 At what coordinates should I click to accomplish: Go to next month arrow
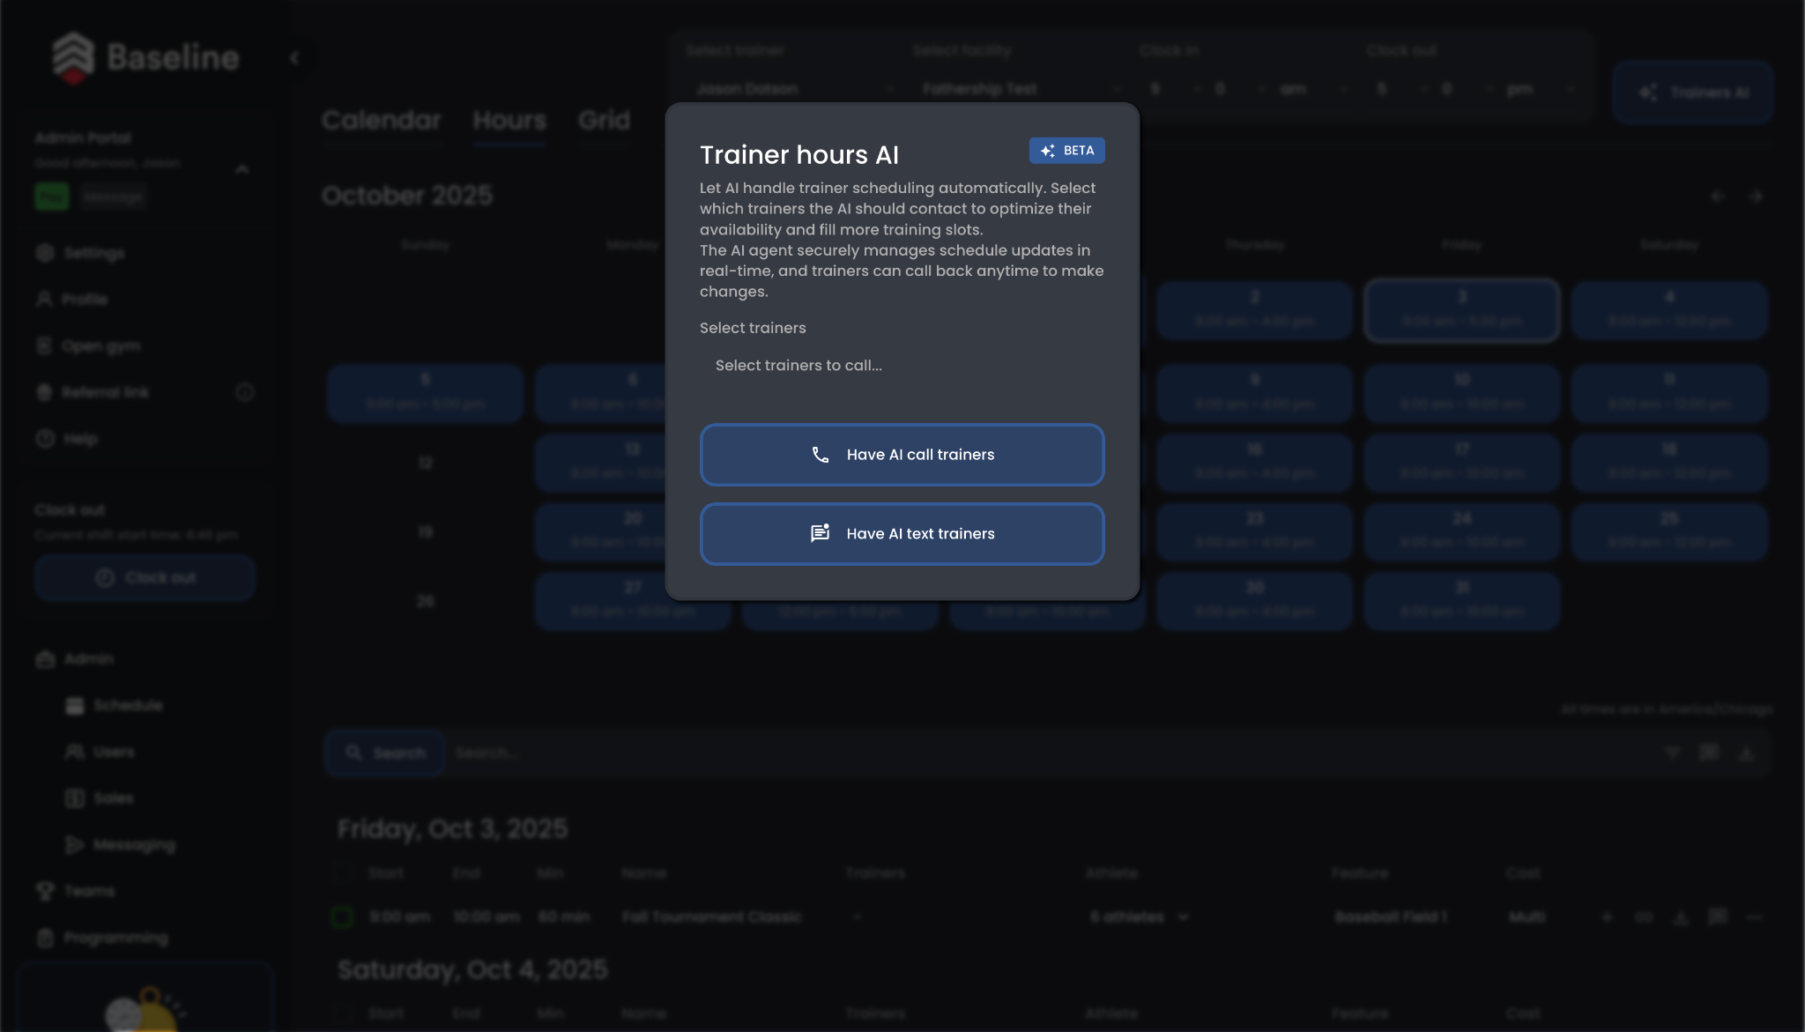[x=1755, y=197]
